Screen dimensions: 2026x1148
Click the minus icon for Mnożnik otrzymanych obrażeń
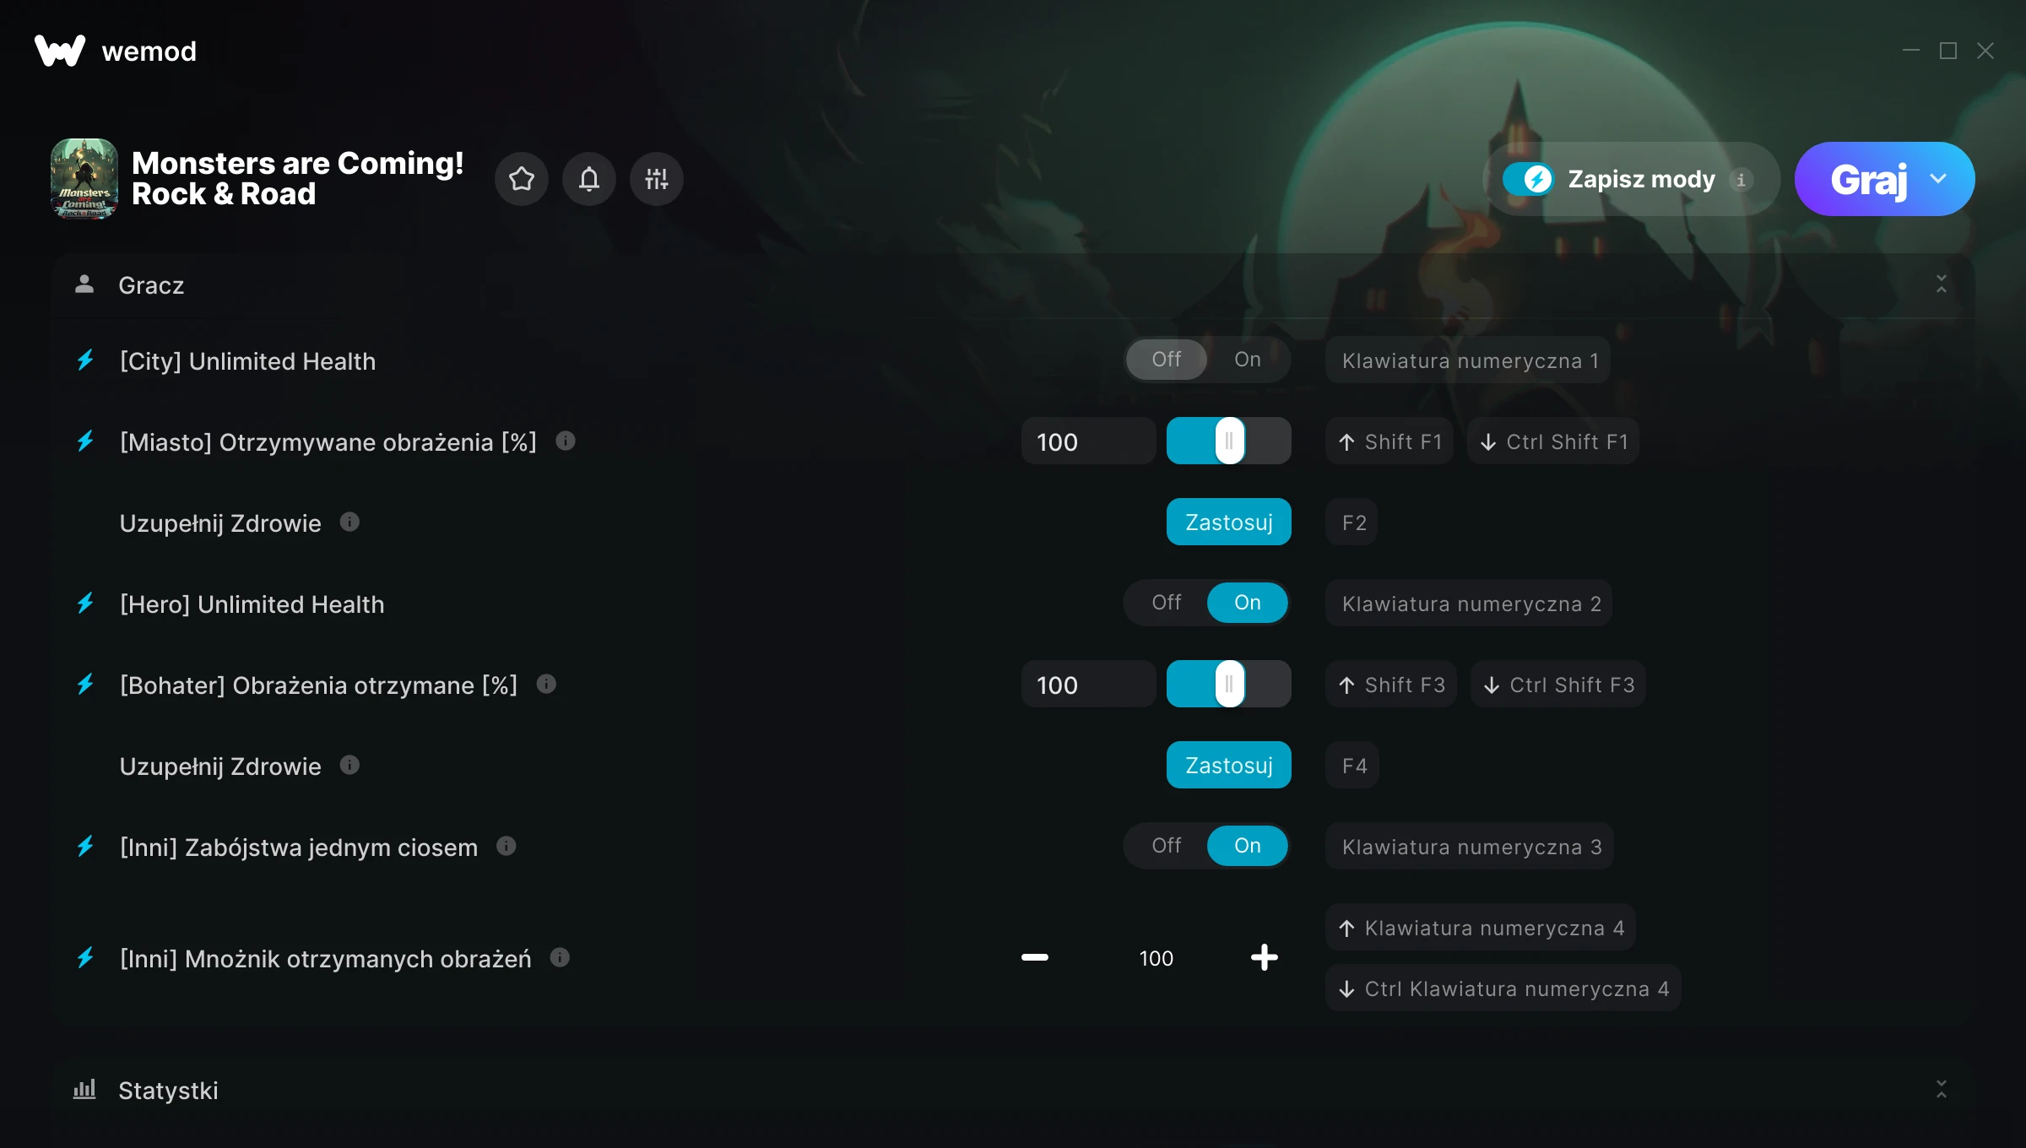[1035, 957]
